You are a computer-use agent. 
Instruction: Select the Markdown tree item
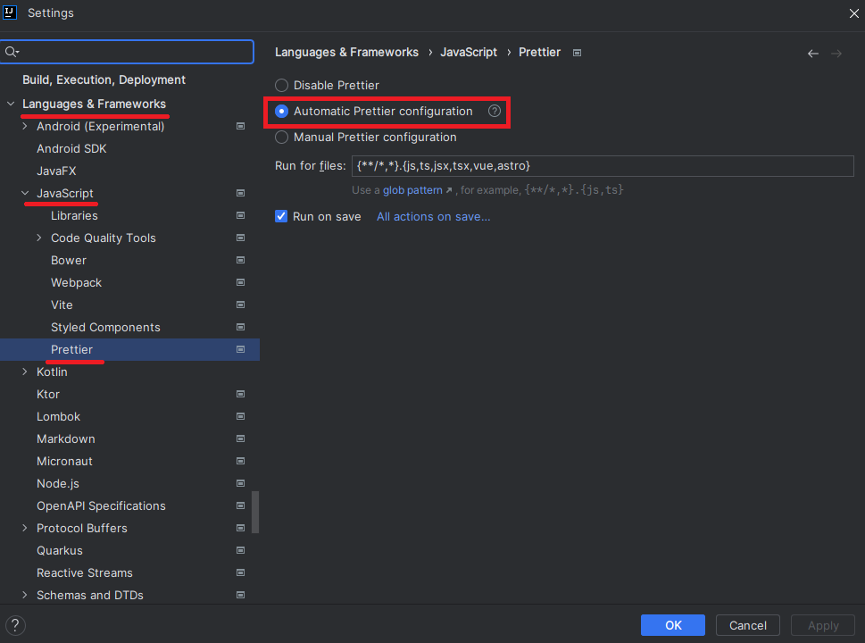pos(66,439)
